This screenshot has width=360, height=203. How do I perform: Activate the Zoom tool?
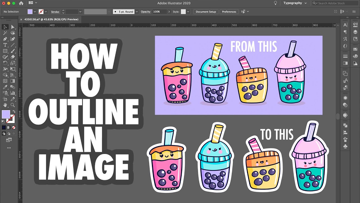pos(13,105)
